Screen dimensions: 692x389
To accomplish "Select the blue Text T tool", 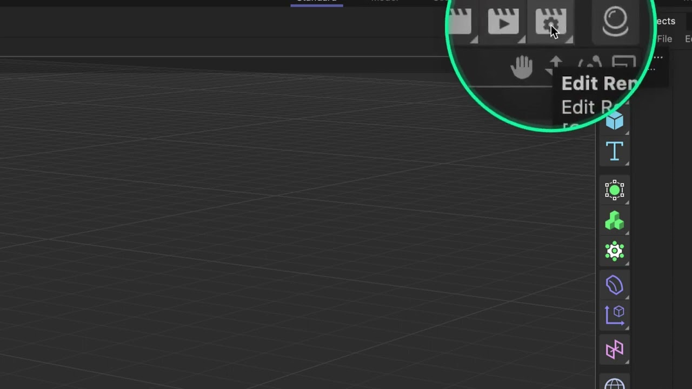I will (615, 151).
